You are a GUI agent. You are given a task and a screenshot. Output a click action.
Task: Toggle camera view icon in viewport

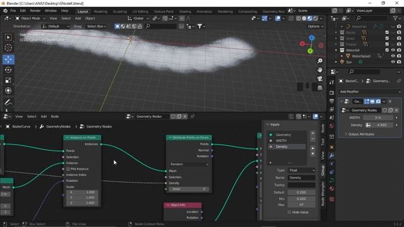tap(320, 79)
